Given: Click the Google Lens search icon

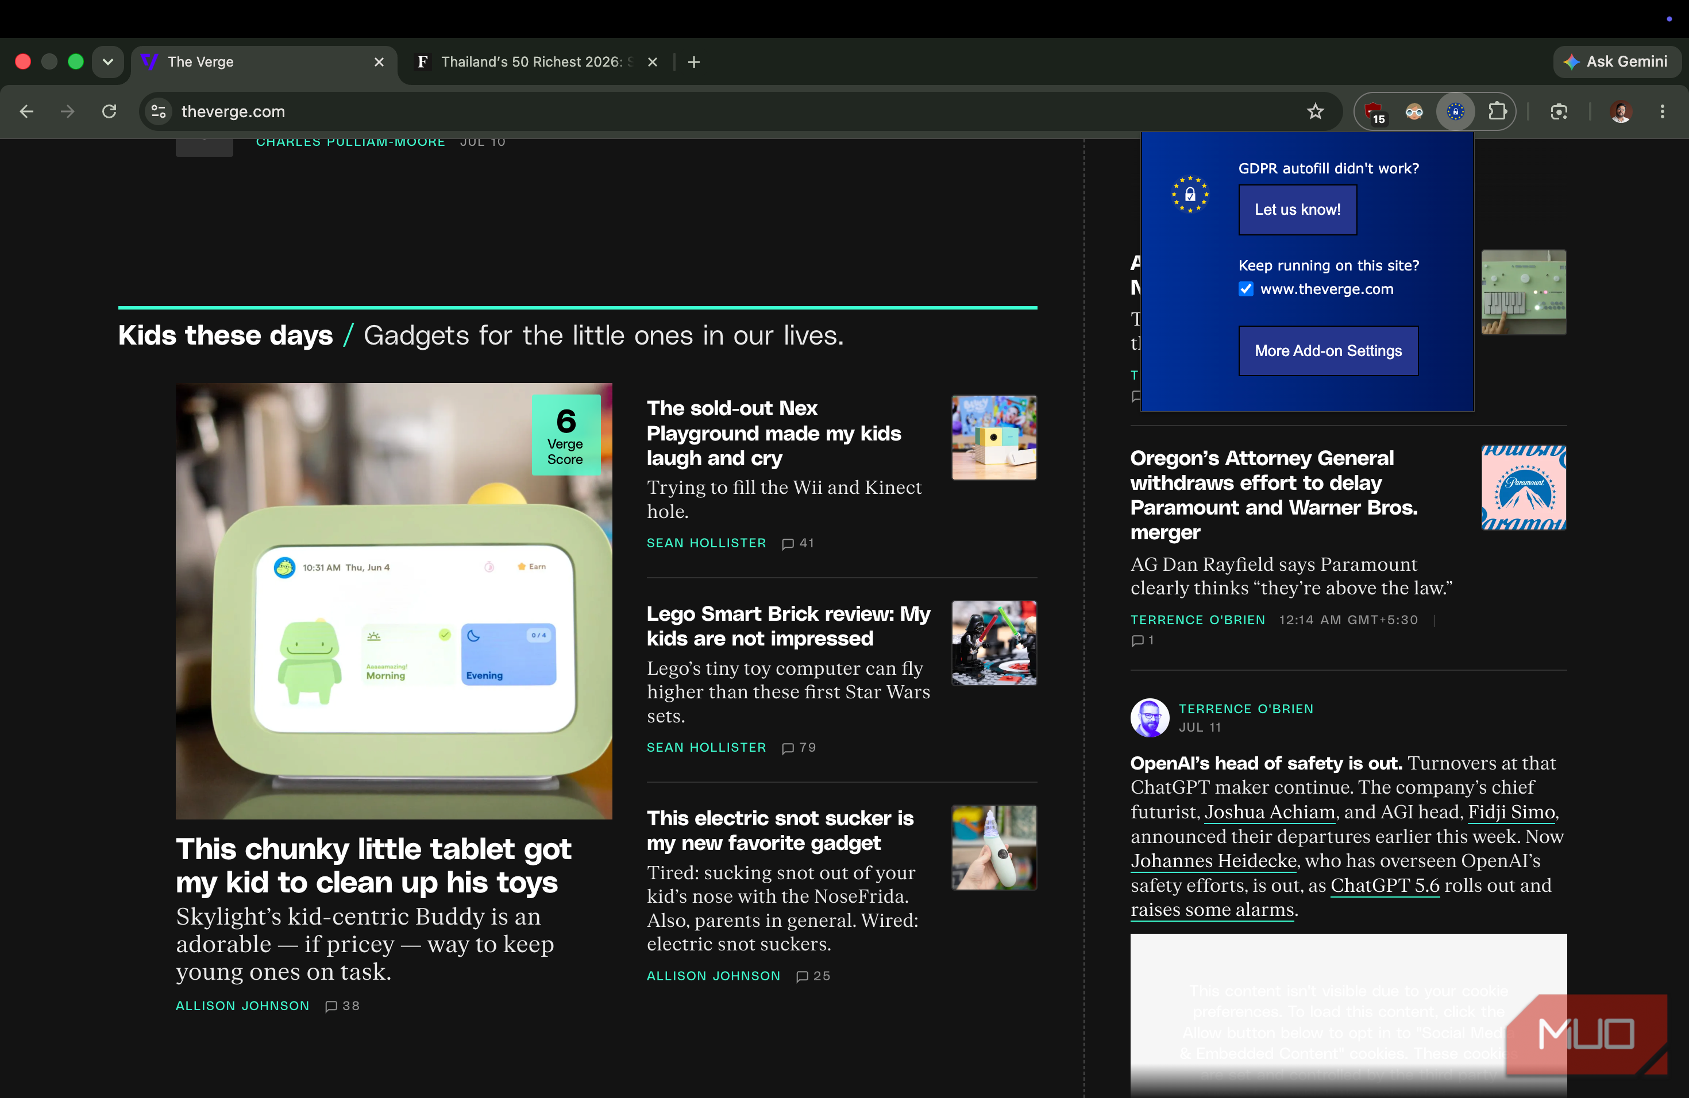Looking at the screenshot, I should 1559,111.
